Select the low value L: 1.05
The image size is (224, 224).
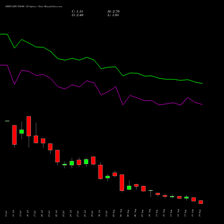[x=113, y=15]
